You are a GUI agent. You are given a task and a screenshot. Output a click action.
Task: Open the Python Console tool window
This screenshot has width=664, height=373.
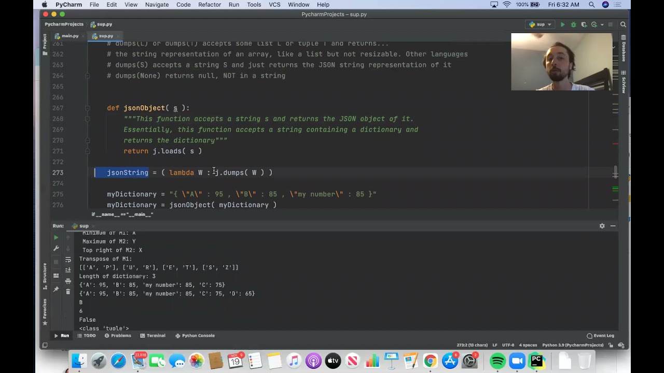tap(195, 336)
